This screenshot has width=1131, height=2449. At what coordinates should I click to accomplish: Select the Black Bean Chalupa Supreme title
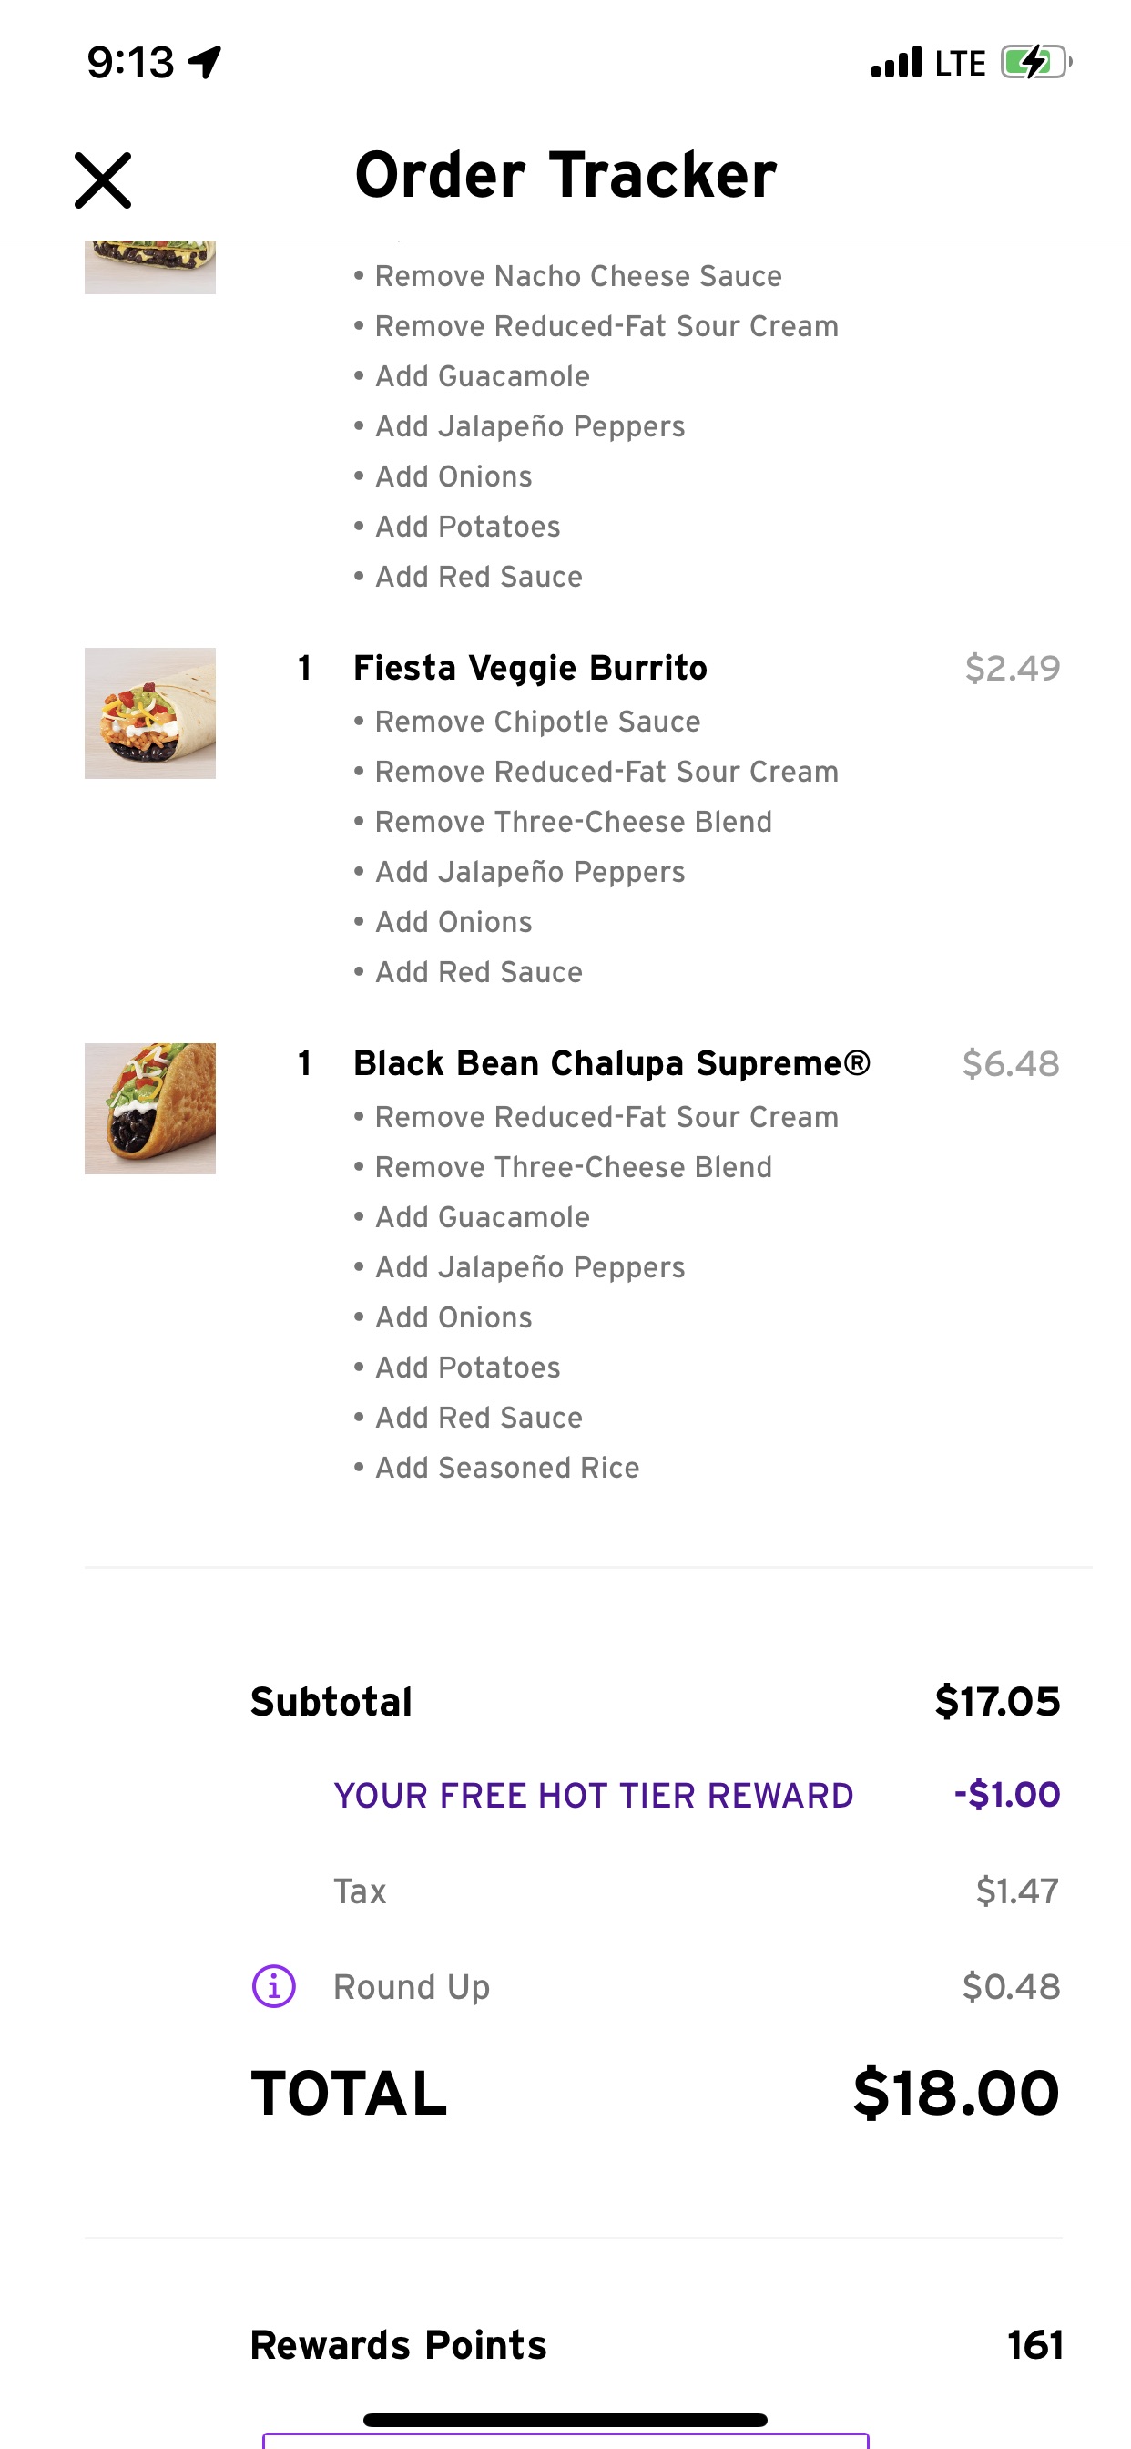tap(611, 1063)
